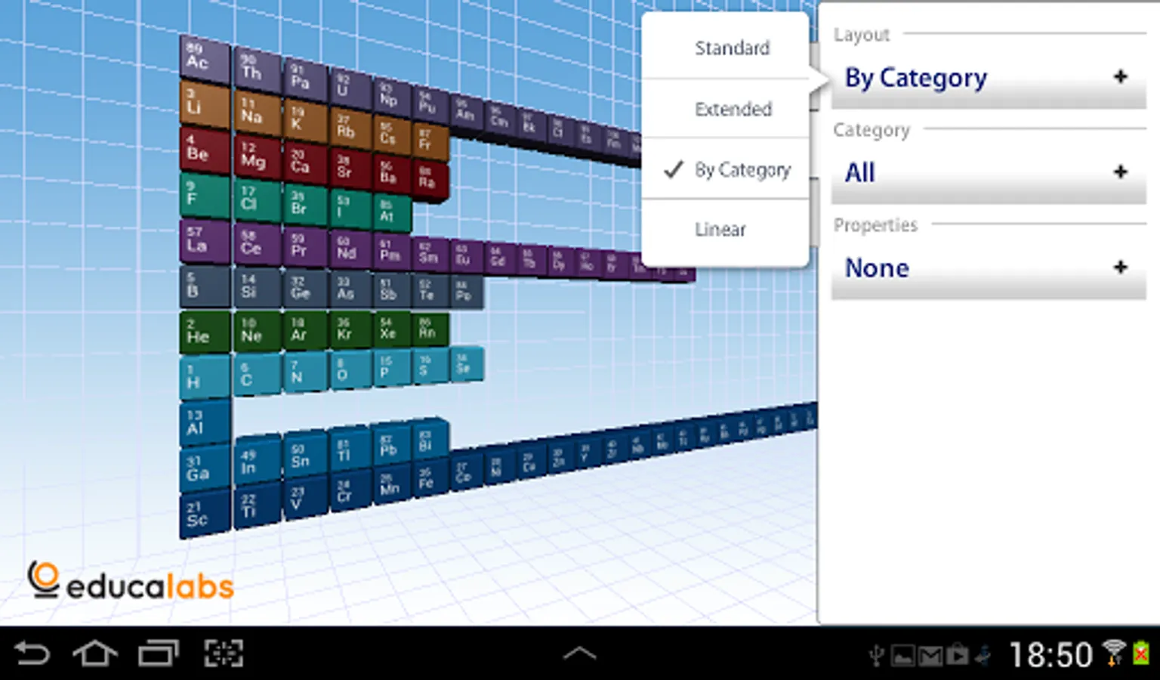Screen dimensions: 1160x680
Task: Select the Mn manganese element tile
Action: click(x=393, y=484)
